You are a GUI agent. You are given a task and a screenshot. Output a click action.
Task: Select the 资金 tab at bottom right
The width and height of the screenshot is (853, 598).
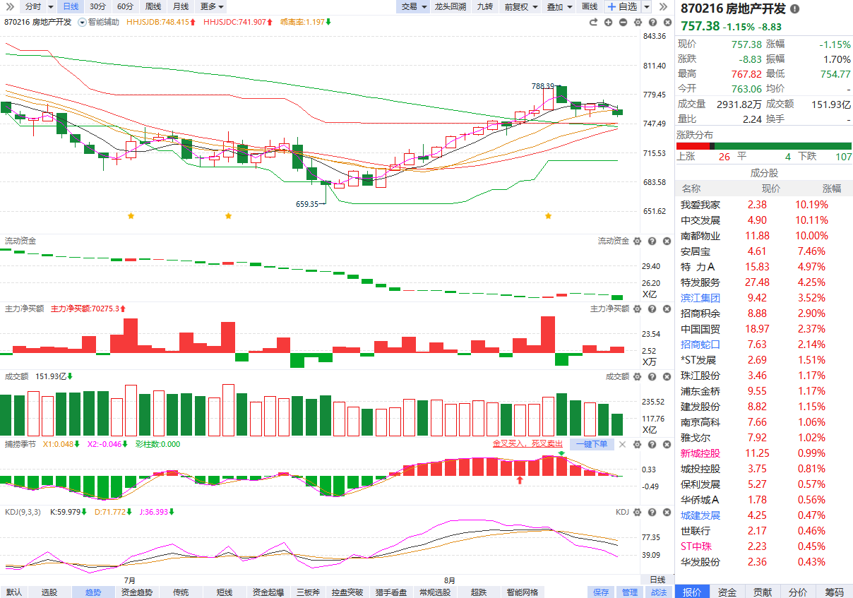(727, 592)
